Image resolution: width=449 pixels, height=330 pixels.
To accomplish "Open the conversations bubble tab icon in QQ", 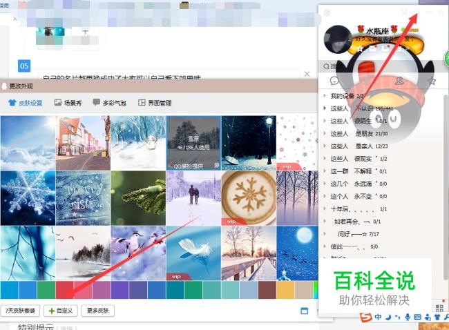I will coord(334,81).
